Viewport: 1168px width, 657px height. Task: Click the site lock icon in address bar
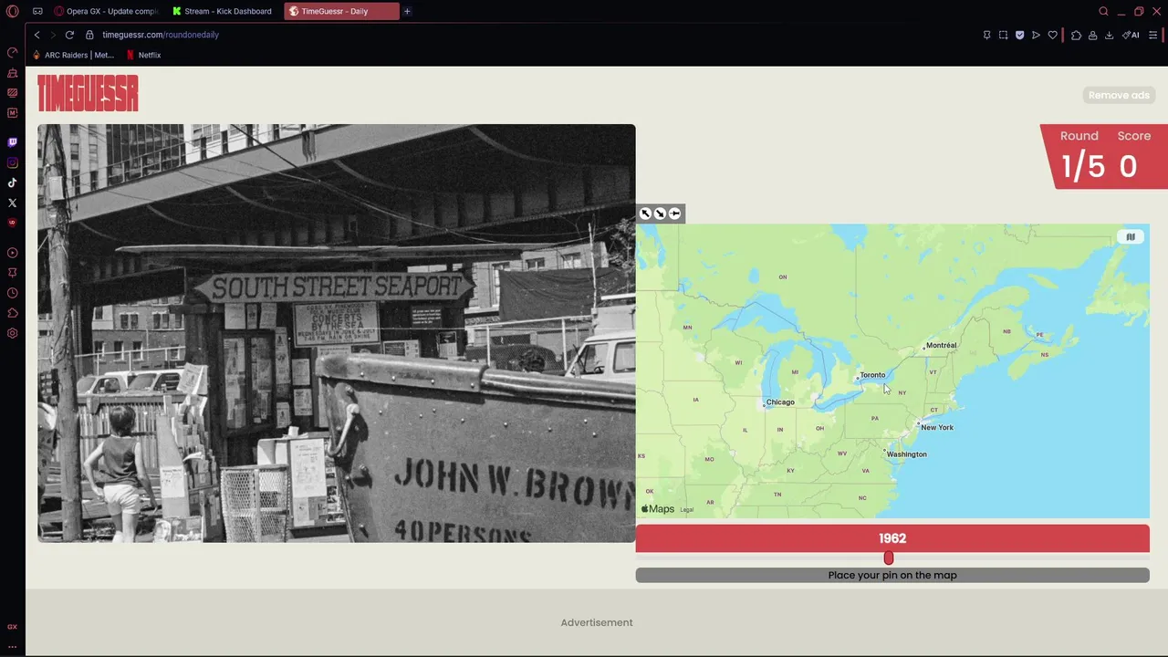click(89, 35)
